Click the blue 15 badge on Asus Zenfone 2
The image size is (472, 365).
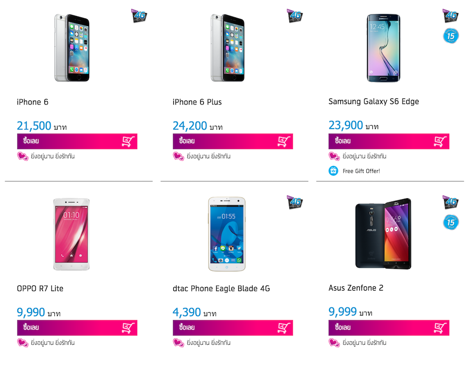click(451, 222)
